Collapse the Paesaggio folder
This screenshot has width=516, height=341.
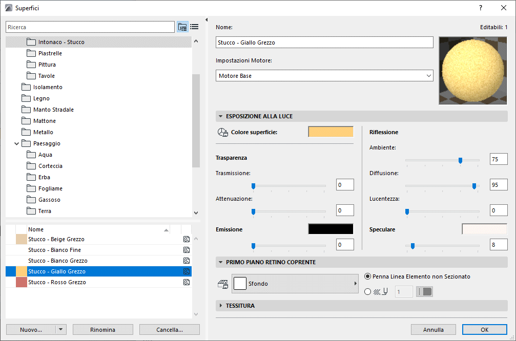coord(17,143)
